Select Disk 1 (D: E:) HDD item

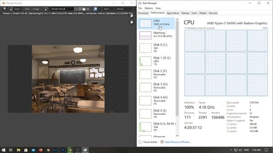tap(157, 61)
